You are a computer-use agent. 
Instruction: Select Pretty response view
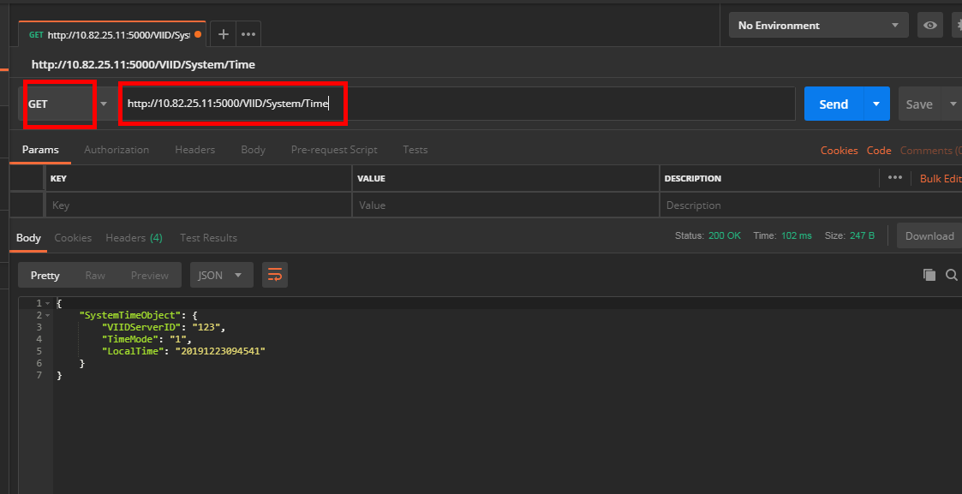coord(45,275)
